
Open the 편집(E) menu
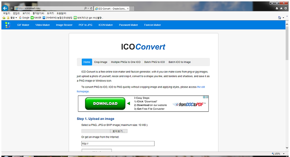point(16,13)
